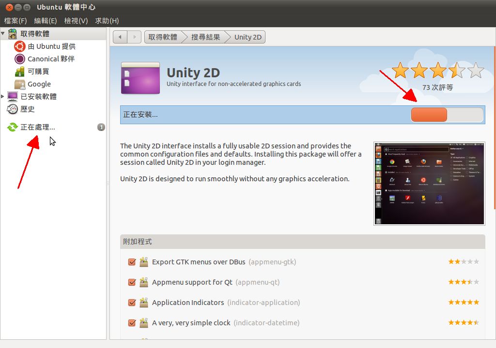Open the 73 次評等 ratings link
496x348 pixels.
click(x=437, y=87)
